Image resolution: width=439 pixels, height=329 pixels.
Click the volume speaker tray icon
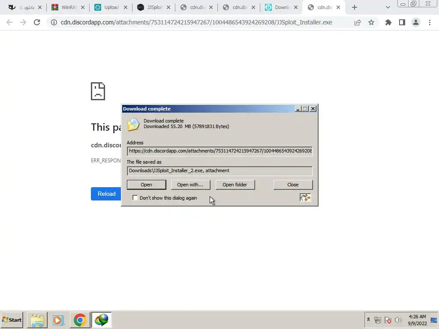click(398, 320)
